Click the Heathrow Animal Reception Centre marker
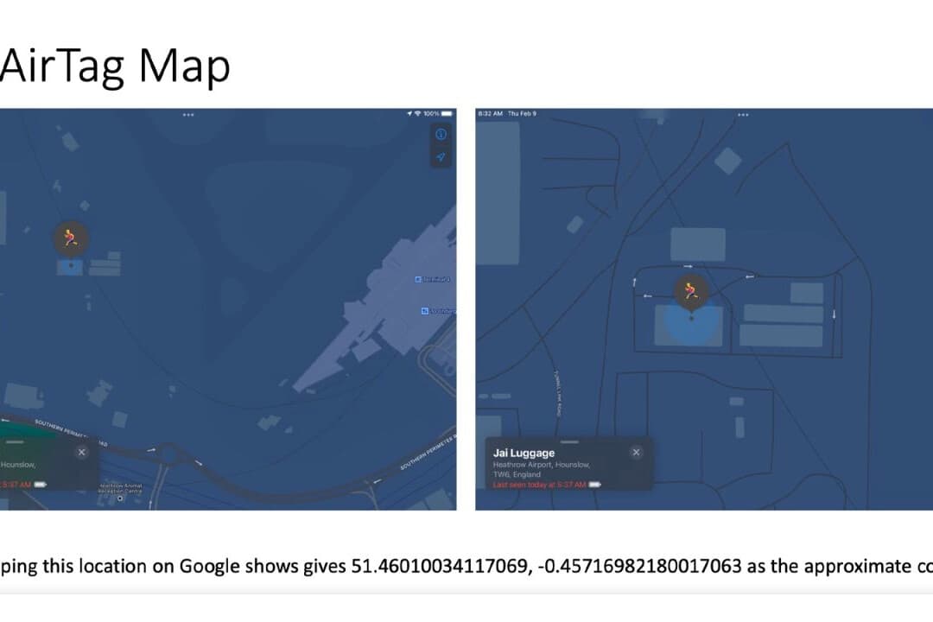This screenshot has width=933, height=622. tap(120, 498)
